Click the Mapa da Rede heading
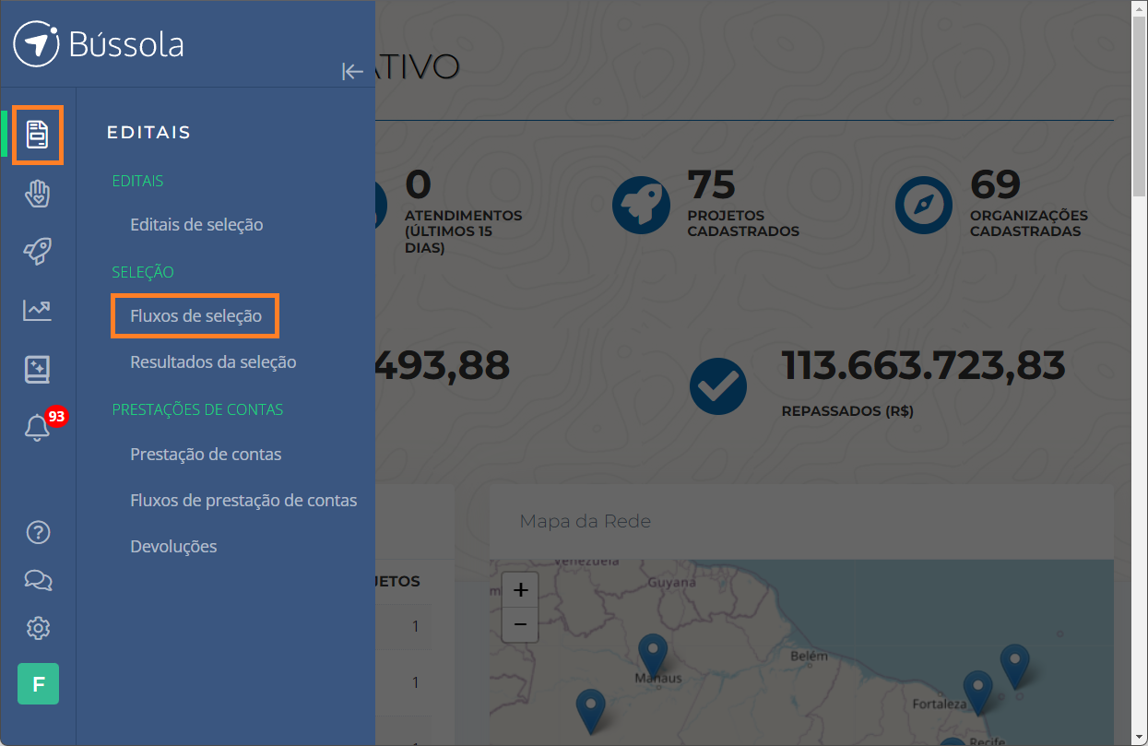Screen dimensions: 1148x746 point(586,522)
